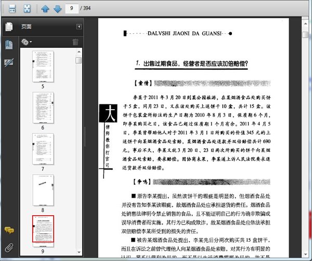
Task: Open the comments panel icon
Action: point(8,230)
